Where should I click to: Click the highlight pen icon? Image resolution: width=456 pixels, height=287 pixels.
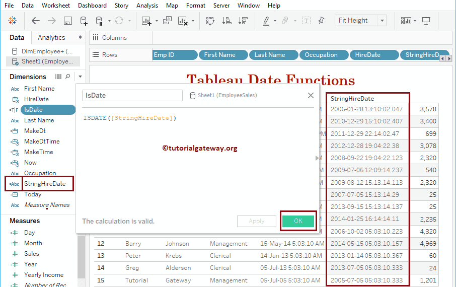coord(266,21)
